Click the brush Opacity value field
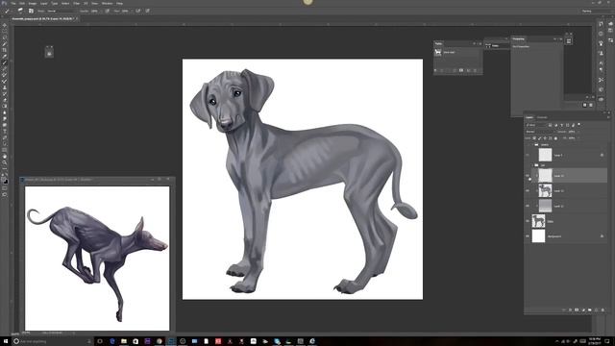This screenshot has height=346, width=615. pyautogui.click(x=94, y=11)
